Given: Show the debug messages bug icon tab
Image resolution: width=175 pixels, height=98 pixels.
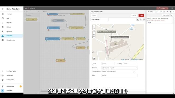Looking at the screenshot, I should [164, 12].
